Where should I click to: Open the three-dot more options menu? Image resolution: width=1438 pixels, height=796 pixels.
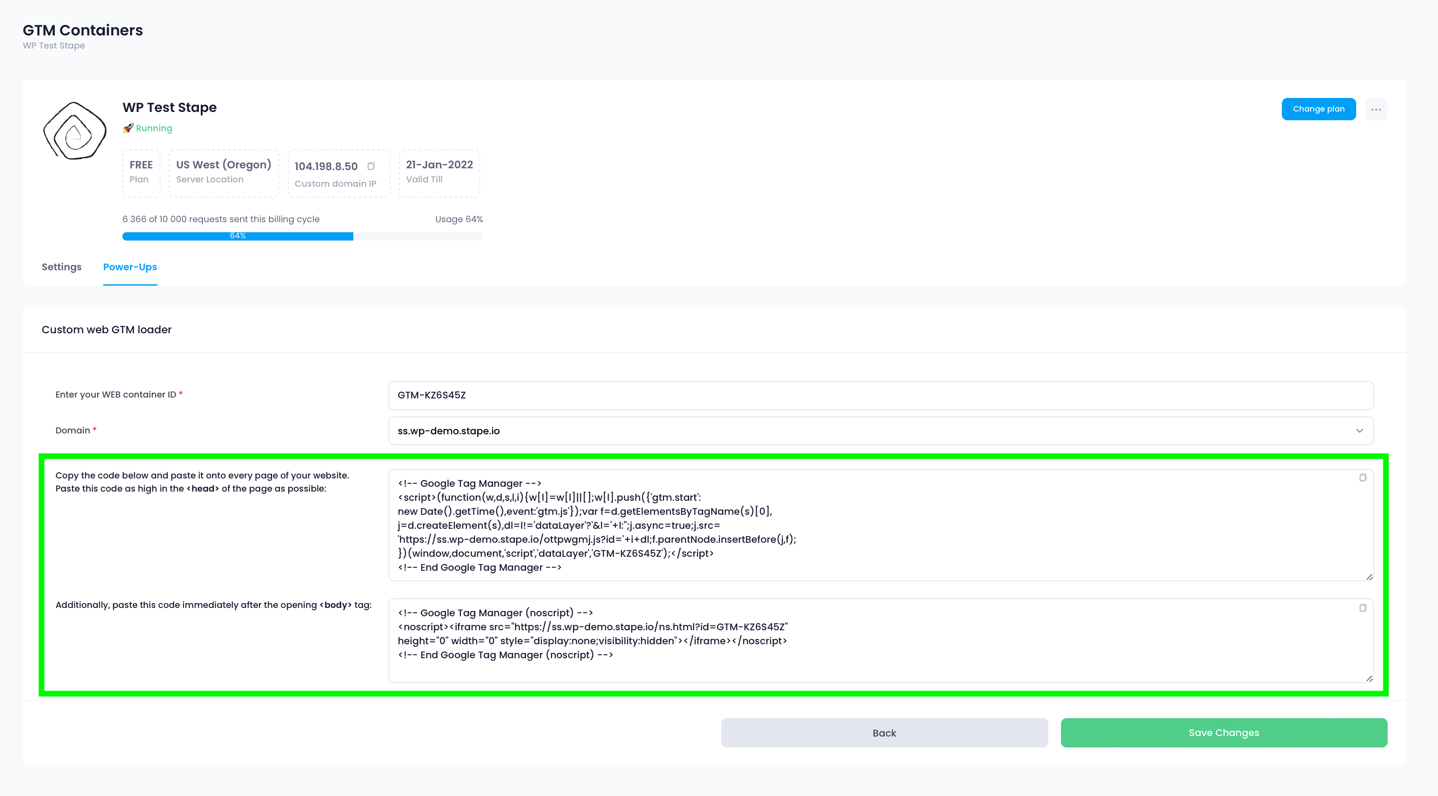[1375, 109]
